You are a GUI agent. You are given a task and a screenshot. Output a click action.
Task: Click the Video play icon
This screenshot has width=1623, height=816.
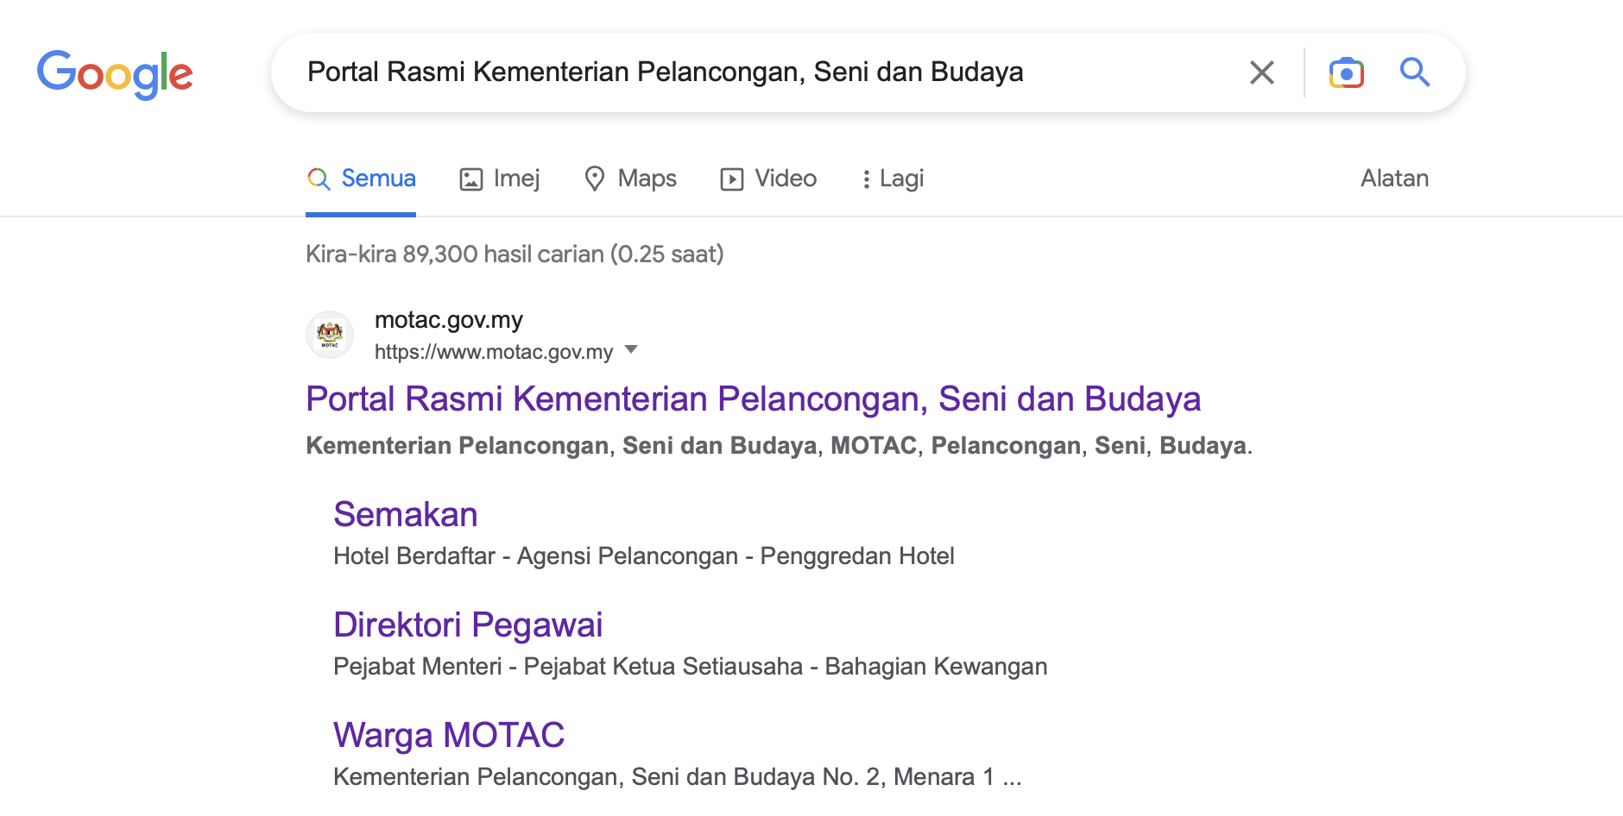tap(731, 179)
